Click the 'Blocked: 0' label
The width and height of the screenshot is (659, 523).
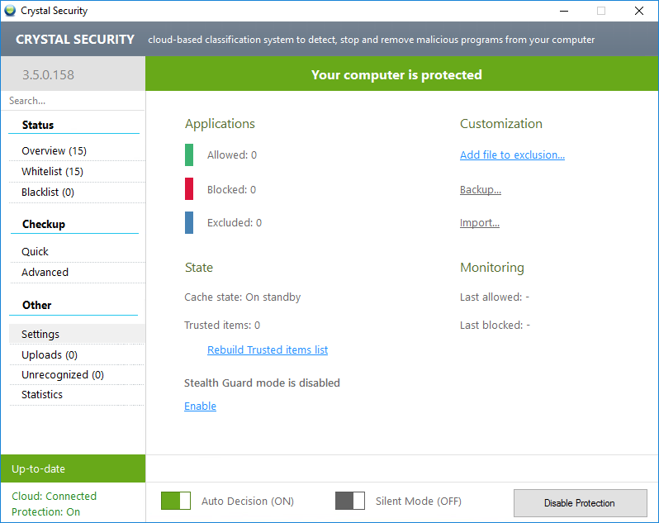(231, 189)
